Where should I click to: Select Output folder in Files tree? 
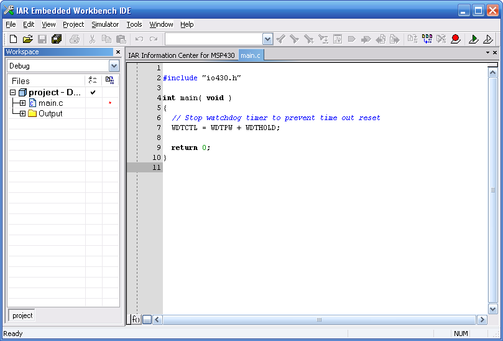click(x=50, y=114)
